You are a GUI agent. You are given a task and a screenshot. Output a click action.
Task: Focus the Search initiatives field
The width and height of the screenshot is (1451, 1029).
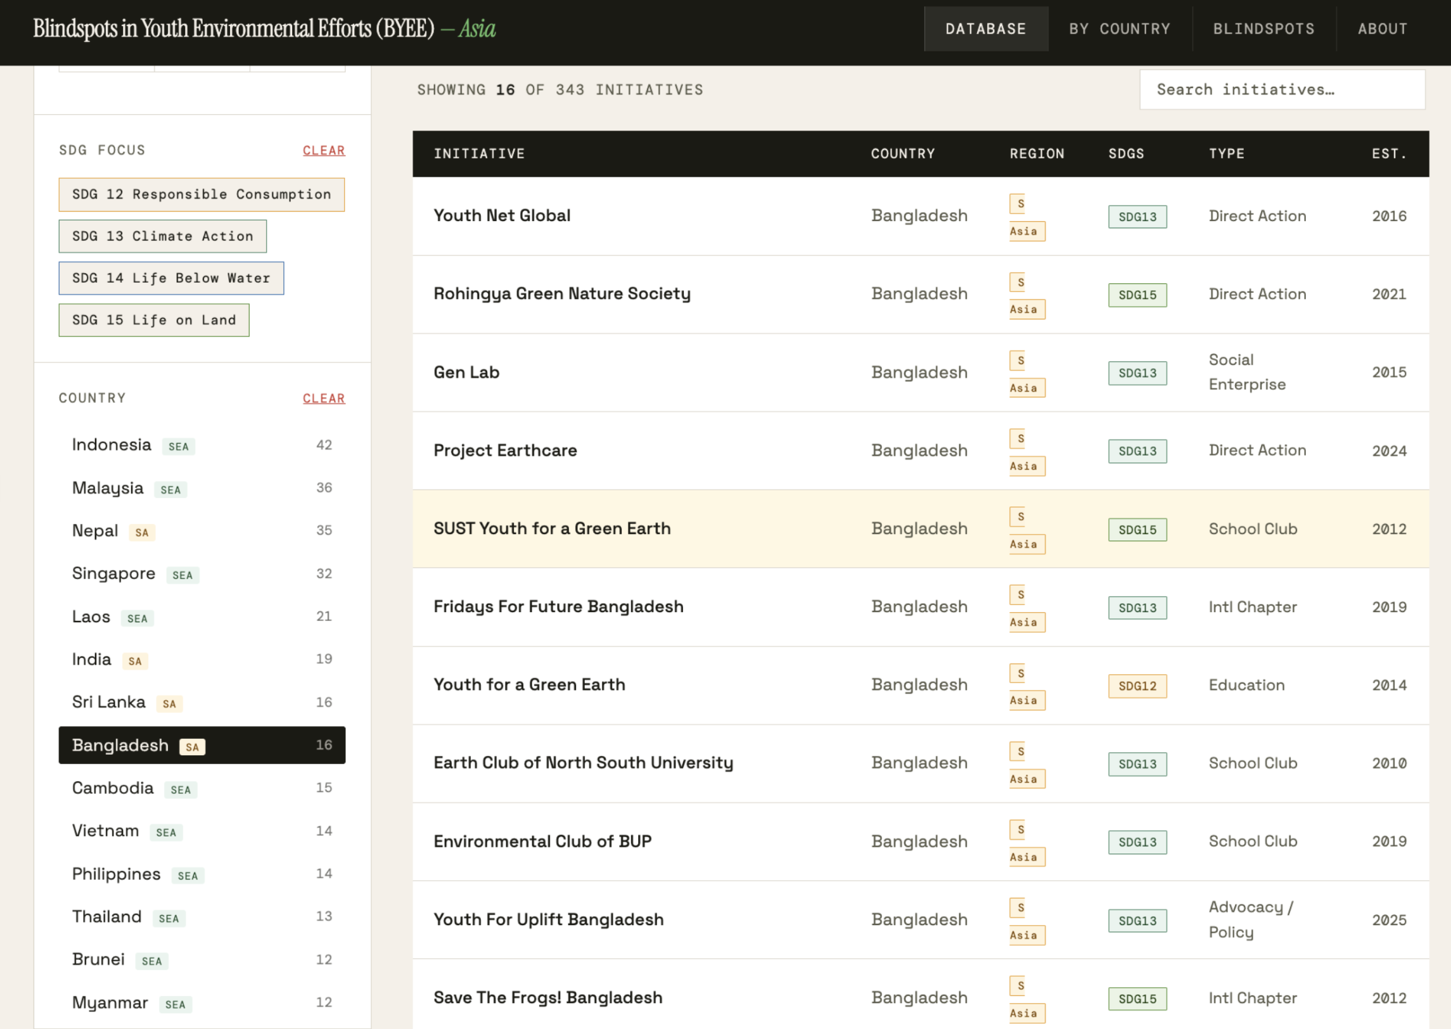coord(1282,89)
